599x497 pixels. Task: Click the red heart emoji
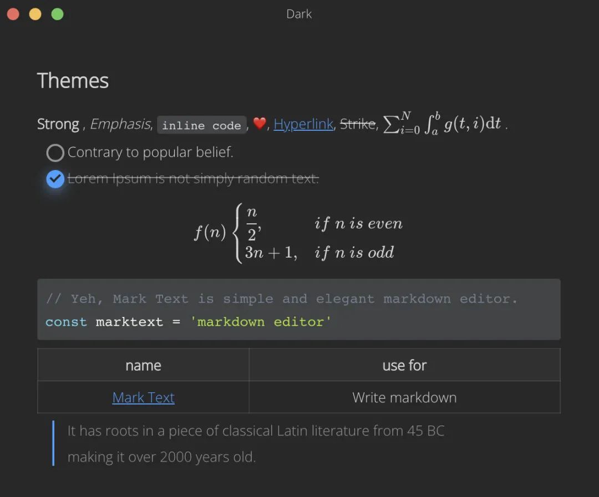259,124
